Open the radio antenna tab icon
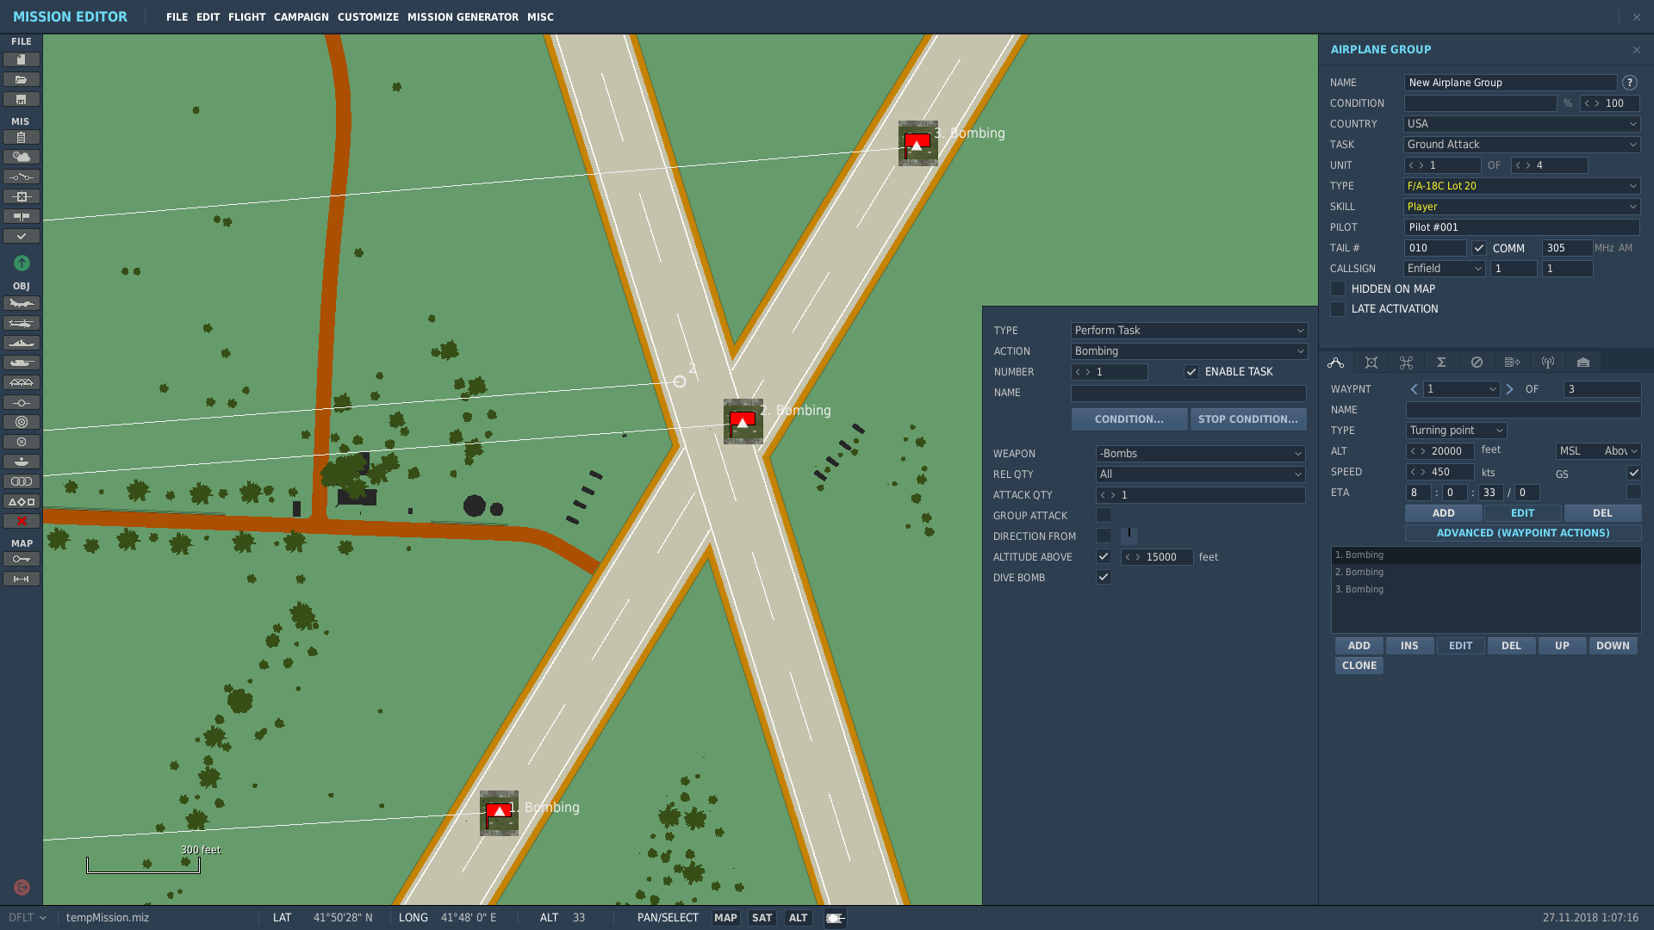The image size is (1654, 930). coord(1548,363)
